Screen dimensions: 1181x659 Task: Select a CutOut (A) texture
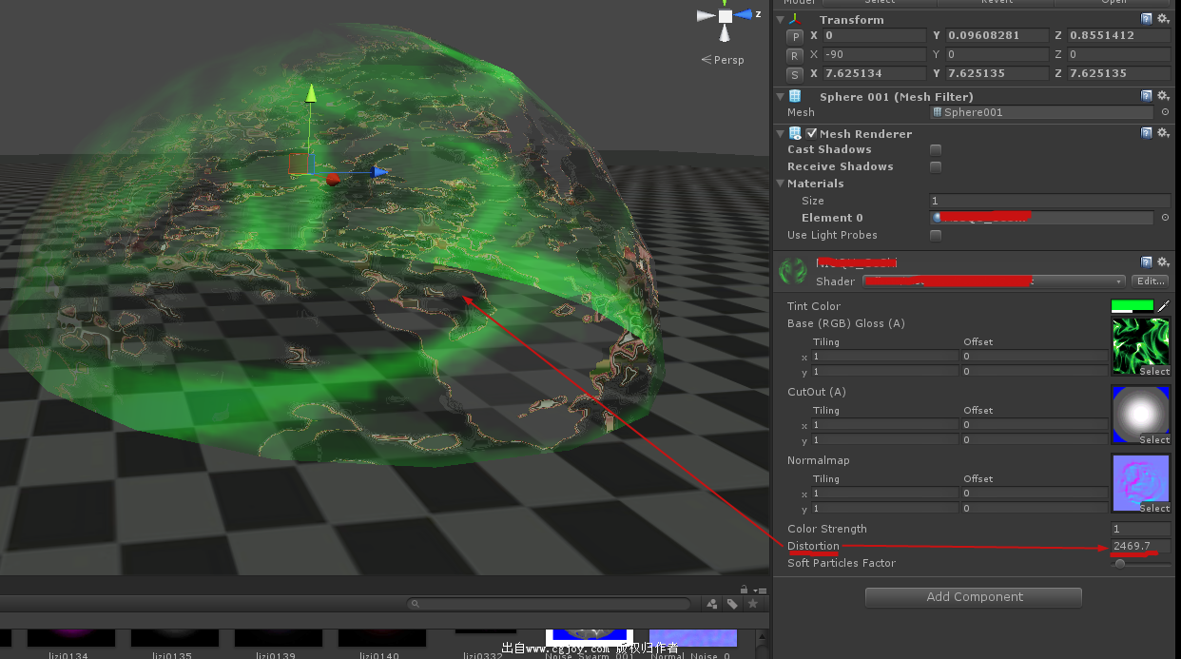[1153, 440]
